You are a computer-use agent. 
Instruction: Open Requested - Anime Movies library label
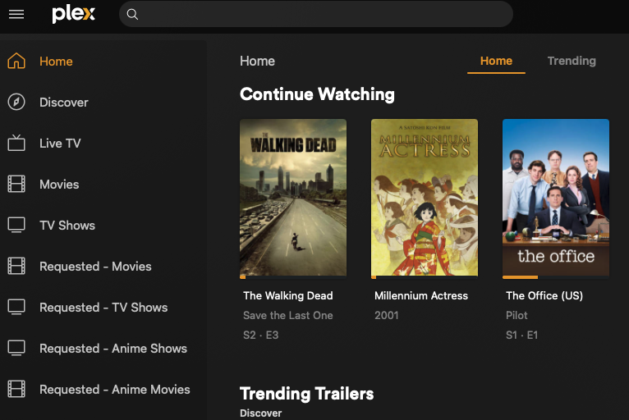[x=115, y=389]
